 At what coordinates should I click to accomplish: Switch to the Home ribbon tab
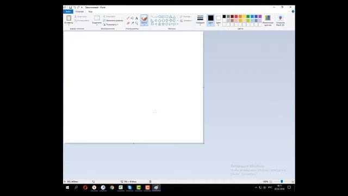(79, 11)
